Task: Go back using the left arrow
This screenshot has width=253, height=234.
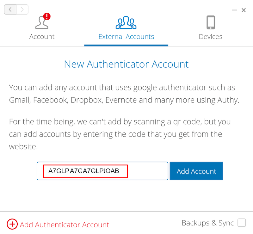Action: (10, 9)
